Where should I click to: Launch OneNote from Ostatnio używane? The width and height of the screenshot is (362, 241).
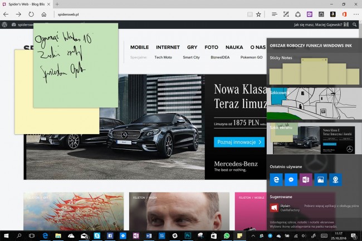pyautogui.click(x=306, y=180)
